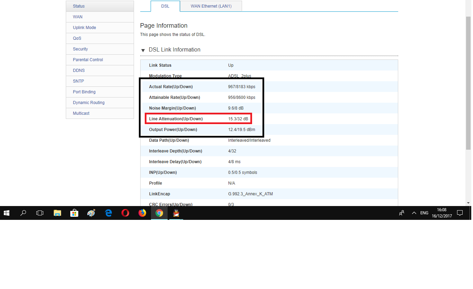The height and width of the screenshot is (289, 473).
Task: Open the Opera browser icon
Action: (125, 213)
